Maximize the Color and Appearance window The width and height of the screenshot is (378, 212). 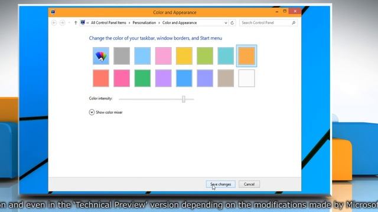coord(285,11)
